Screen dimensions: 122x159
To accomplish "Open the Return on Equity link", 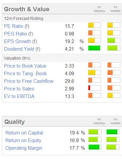I will 23,140.
